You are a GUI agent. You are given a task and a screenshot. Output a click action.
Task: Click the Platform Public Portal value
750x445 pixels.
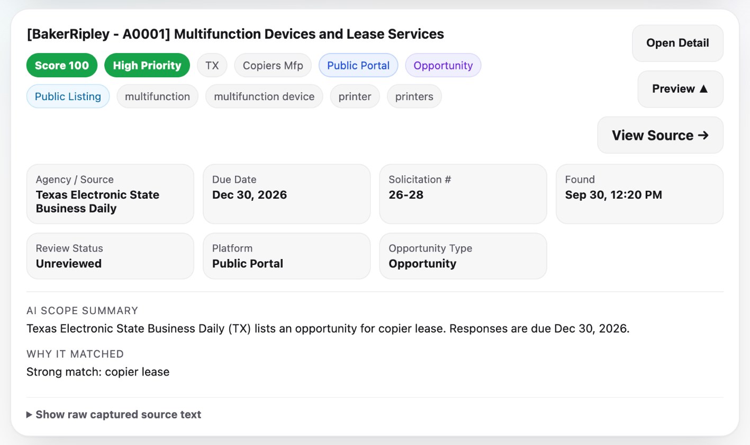pyautogui.click(x=248, y=263)
